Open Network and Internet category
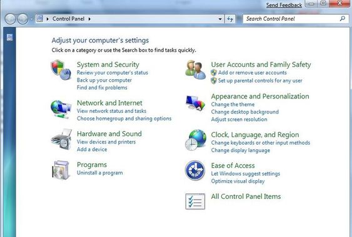Viewport: 352px width, 237px height. tap(109, 103)
